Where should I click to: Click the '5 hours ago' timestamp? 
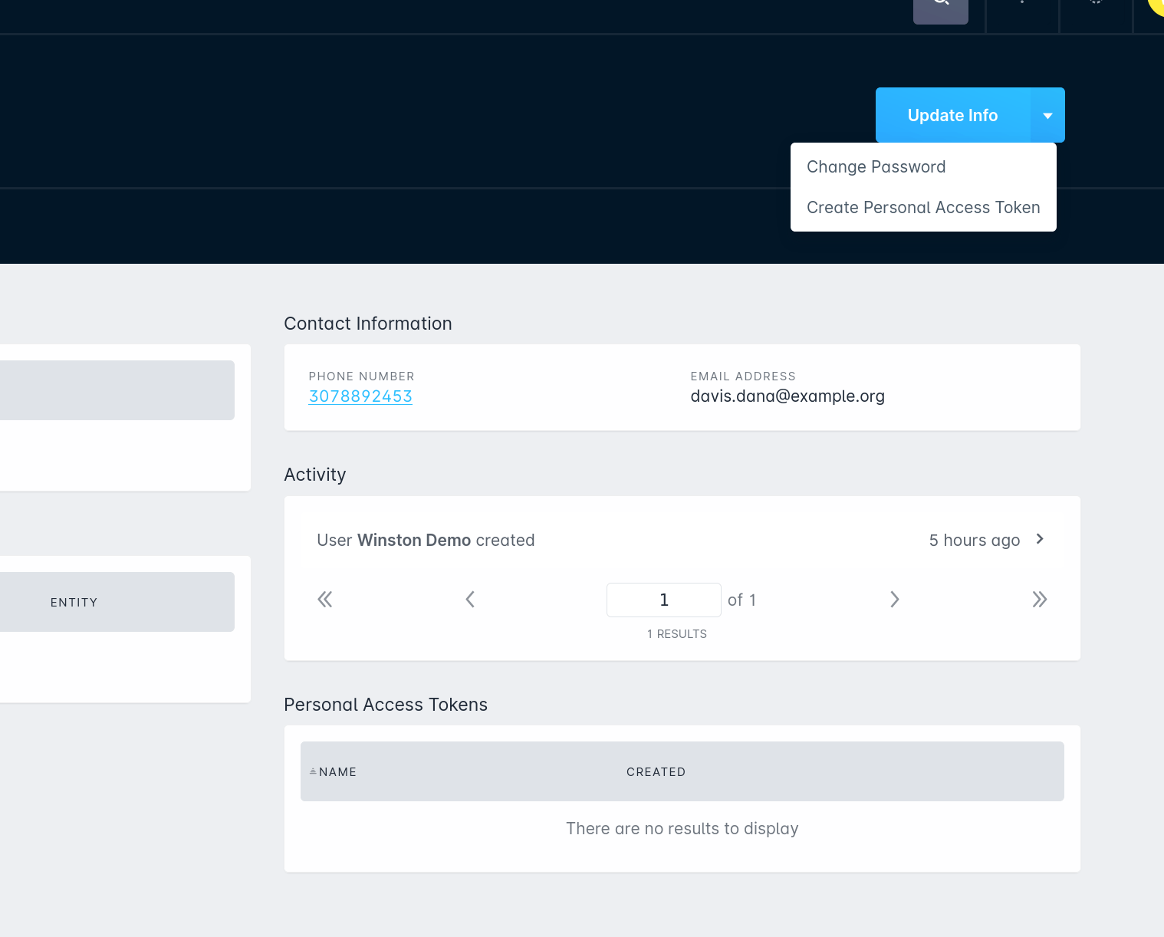[x=974, y=540]
